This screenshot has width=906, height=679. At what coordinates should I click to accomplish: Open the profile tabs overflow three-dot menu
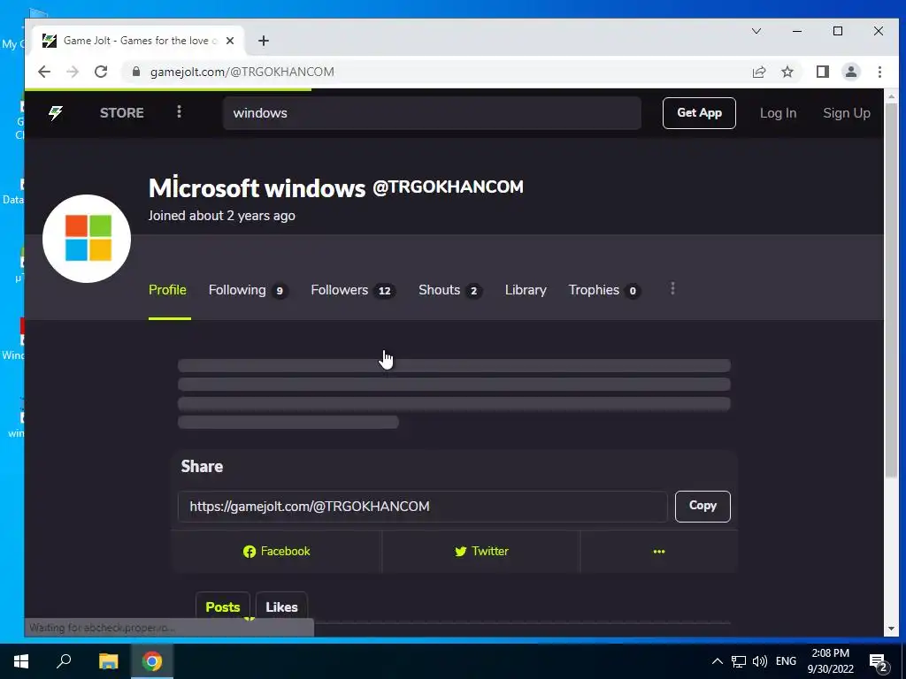click(x=672, y=289)
